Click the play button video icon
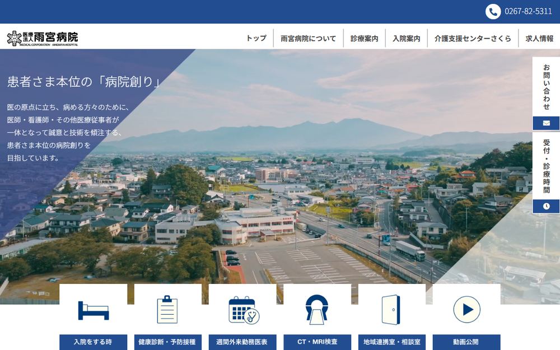 tap(467, 309)
